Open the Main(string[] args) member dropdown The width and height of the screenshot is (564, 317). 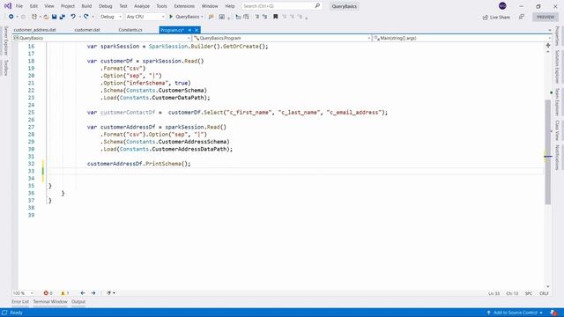point(462,38)
